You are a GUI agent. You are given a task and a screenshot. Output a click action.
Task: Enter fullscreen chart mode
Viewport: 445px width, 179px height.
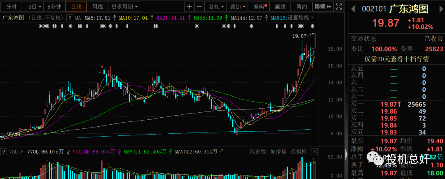339,7
